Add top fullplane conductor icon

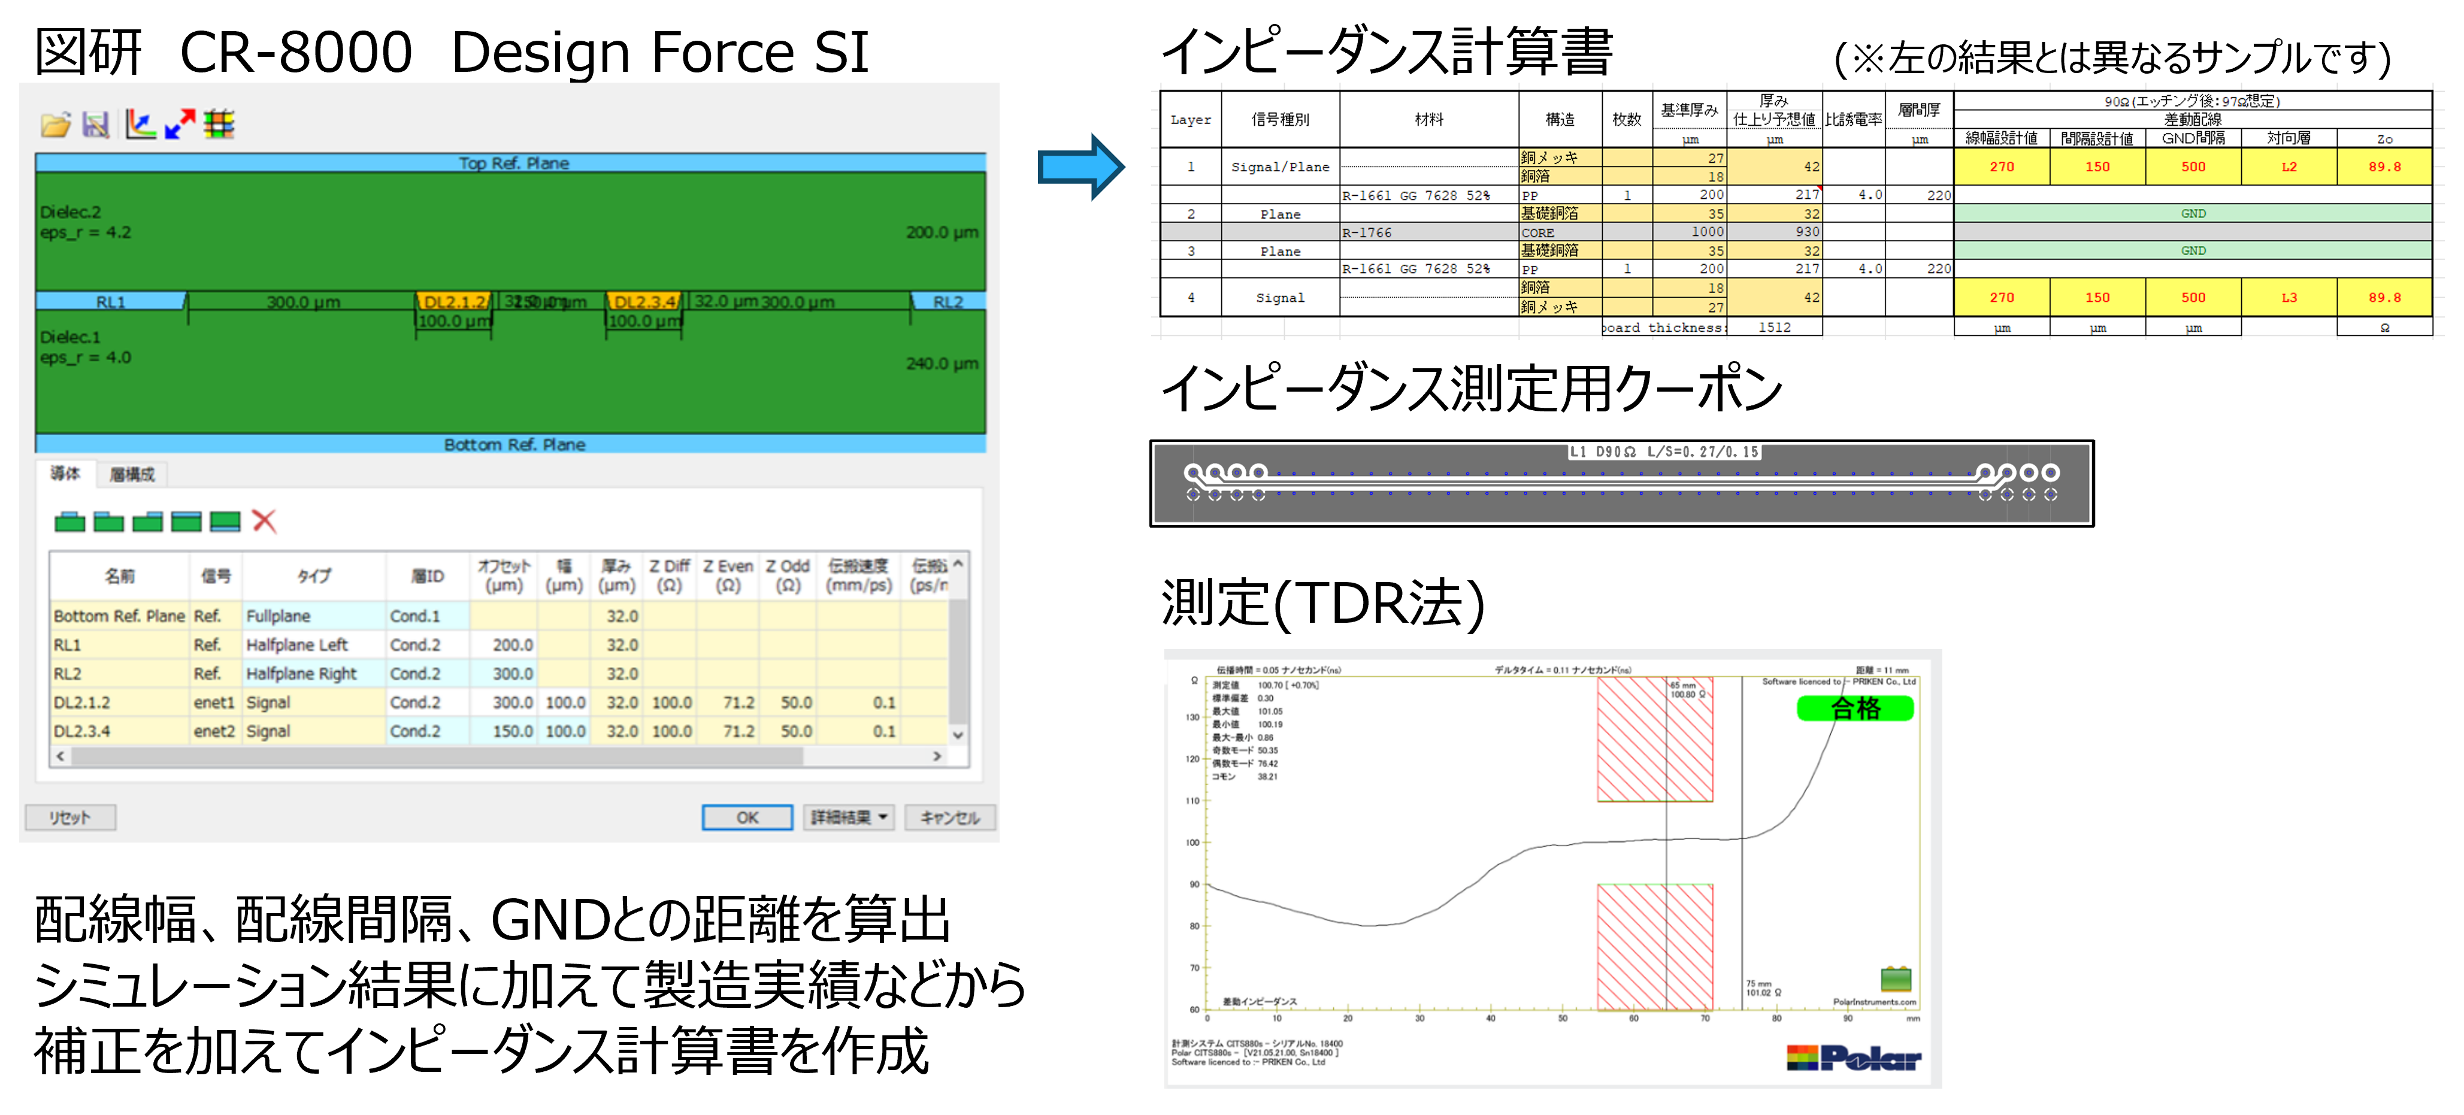tap(186, 521)
